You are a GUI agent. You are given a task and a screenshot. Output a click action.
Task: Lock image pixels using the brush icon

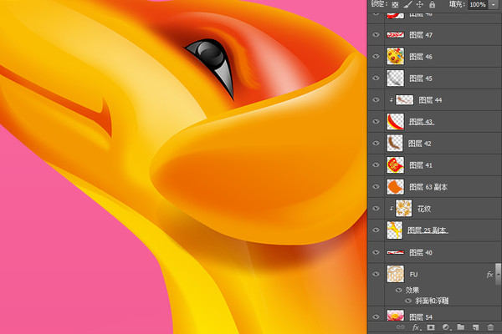tap(407, 4)
